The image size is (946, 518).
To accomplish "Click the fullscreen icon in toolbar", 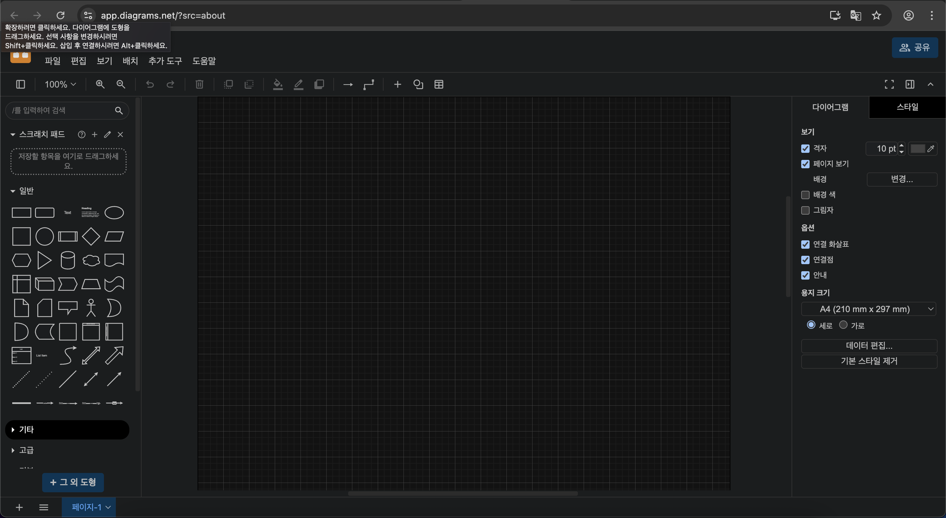I will tap(889, 84).
